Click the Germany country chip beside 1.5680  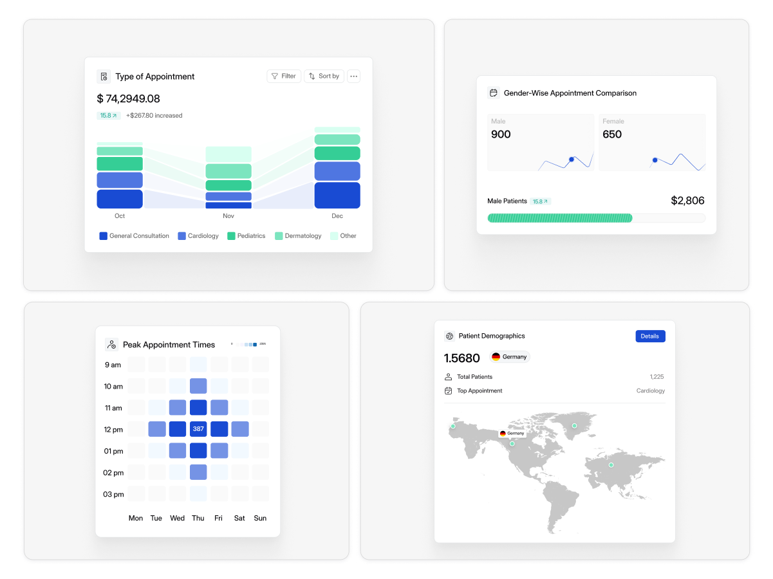click(x=509, y=357)
